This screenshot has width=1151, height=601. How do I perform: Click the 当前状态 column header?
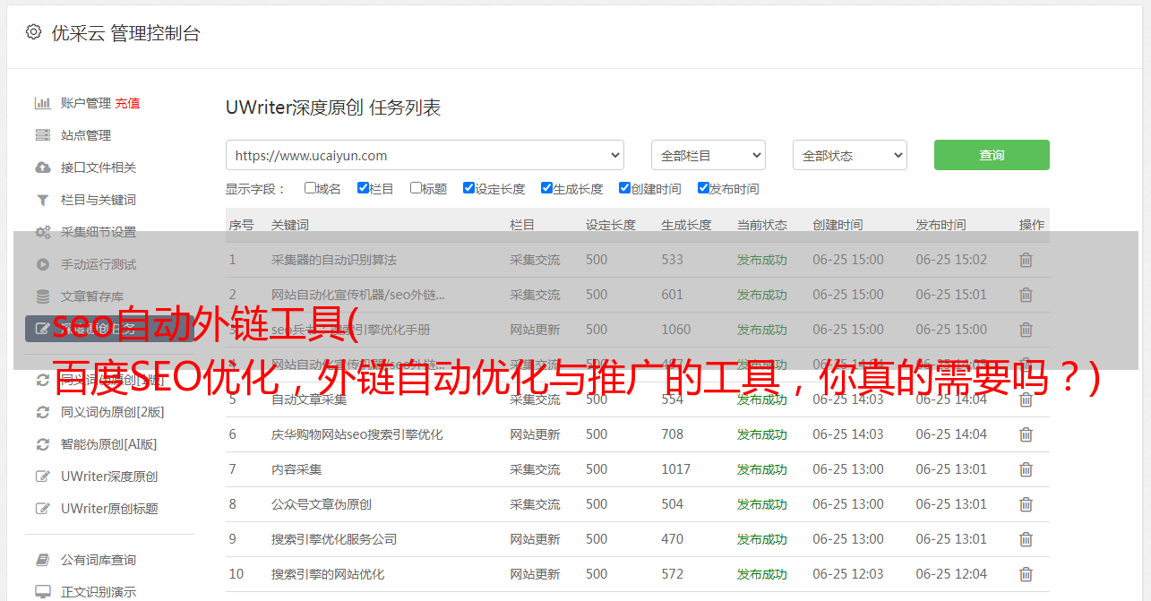[762, 225]
